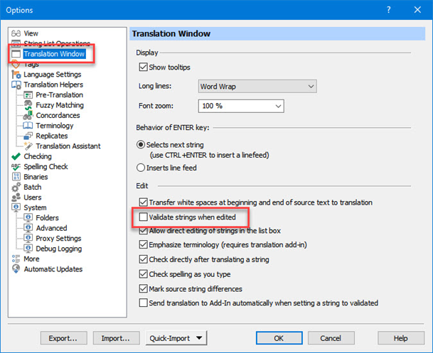The width and height of the screenshot is (433, 353).
Task: Open the Quick-Import dropdown arrow
Action: click(199, 338)
